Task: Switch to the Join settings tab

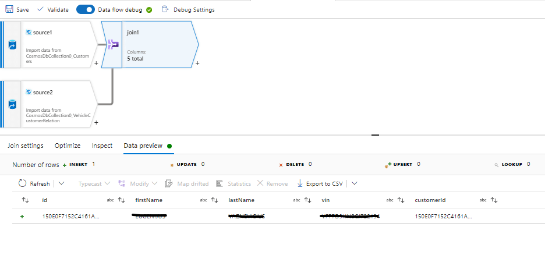Action: click(26, 146)
